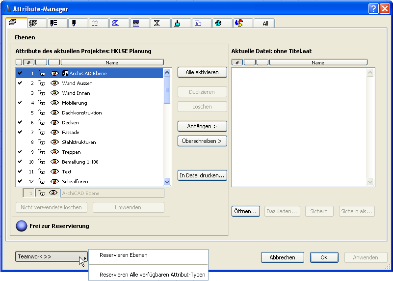Toggle lock icon for Dachkonstruktion layer

point(41,112)
